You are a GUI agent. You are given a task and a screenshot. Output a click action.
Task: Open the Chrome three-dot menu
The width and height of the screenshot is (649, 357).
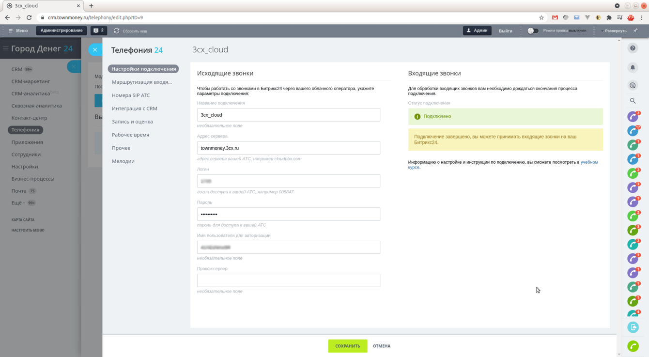pyautogui.click(x=642, y=17)
